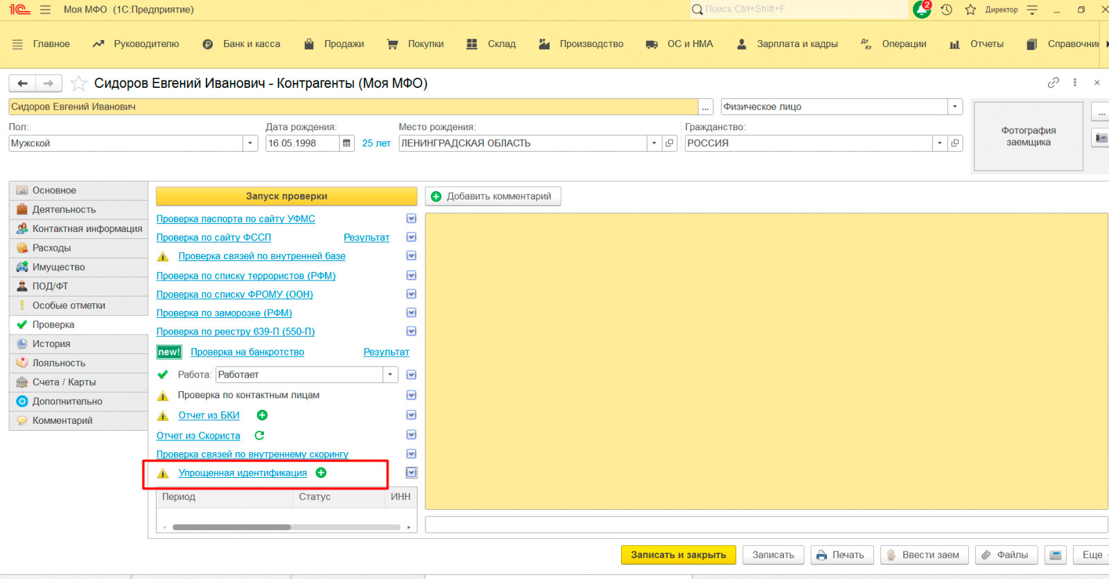Click the magnifier in the search box
This screenshot has width=1109, height=579.
click(x=697, y=10)
